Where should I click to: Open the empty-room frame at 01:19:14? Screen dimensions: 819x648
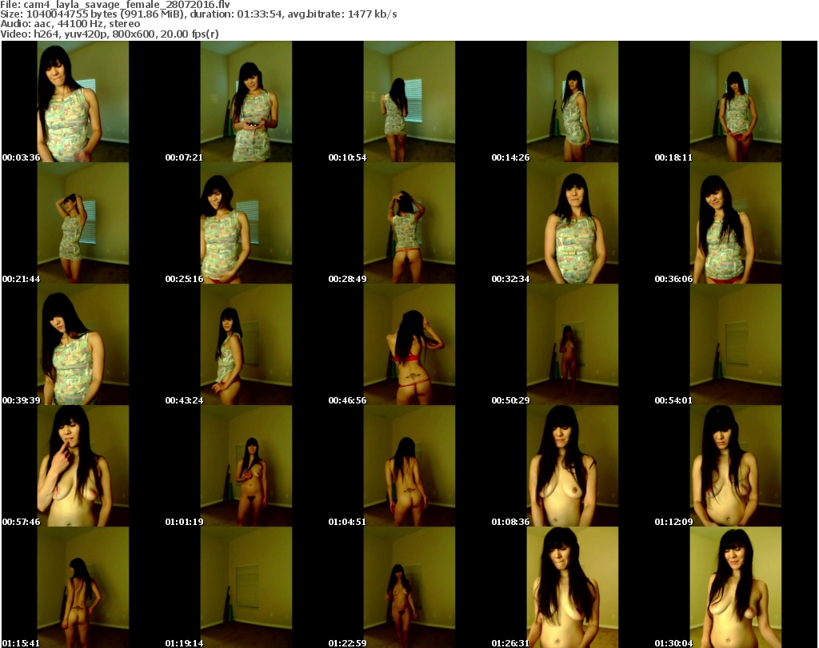[x=246, y=587]
